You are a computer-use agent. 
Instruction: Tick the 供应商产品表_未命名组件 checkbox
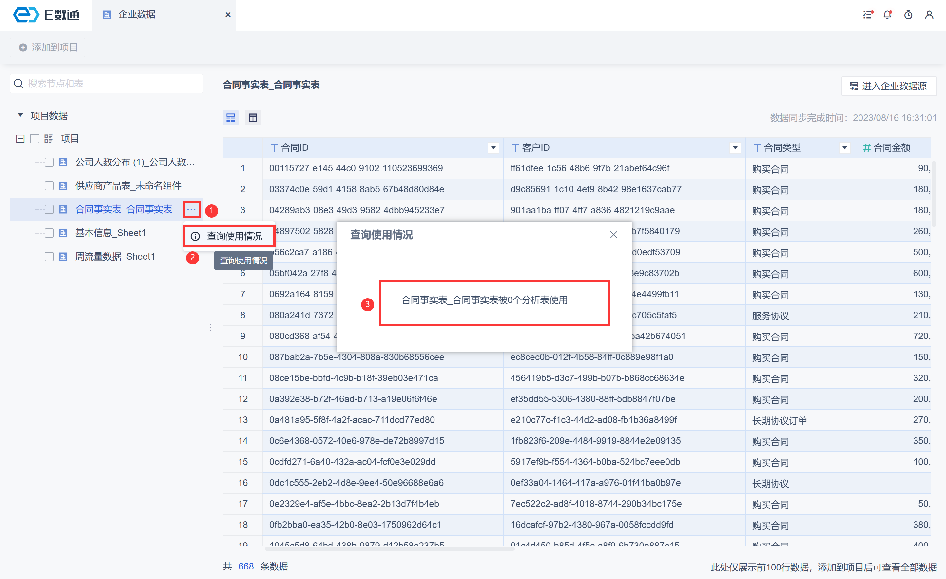pyautogui.click(x=49, y=186)
